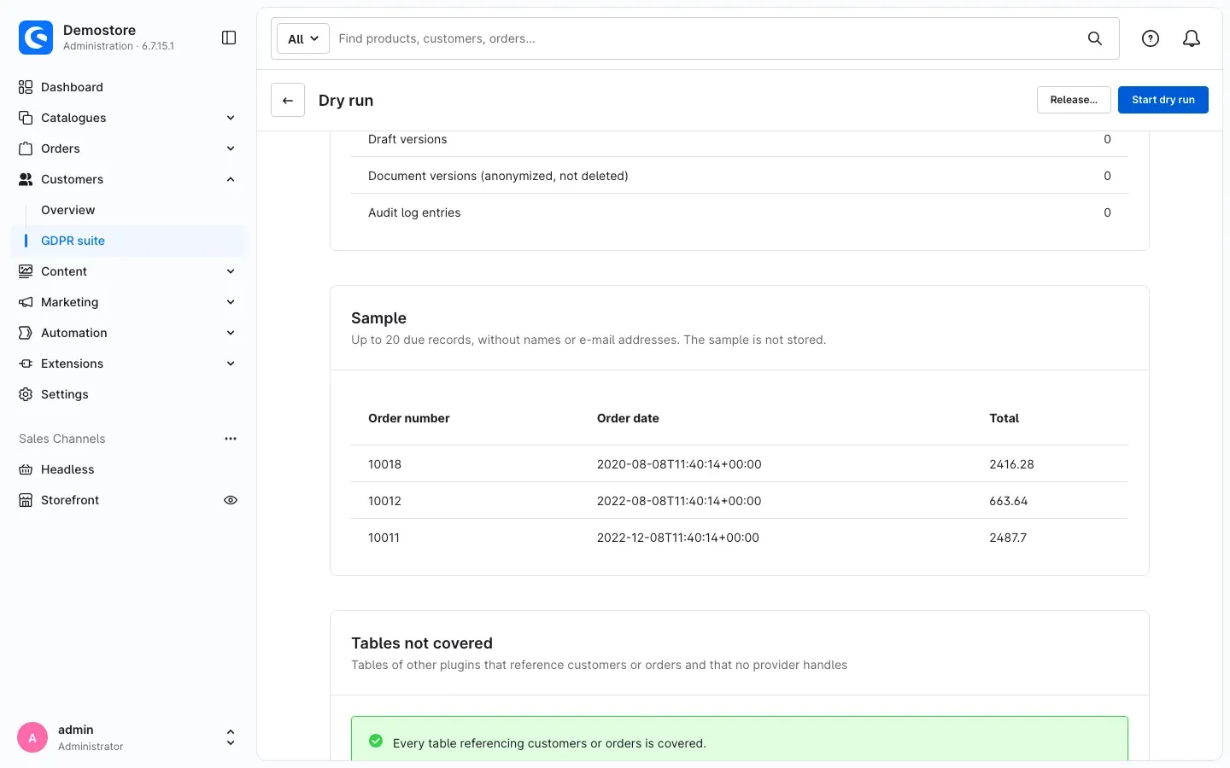Focus the Find products search field
1230x768 pixels.
pos(707,38)
